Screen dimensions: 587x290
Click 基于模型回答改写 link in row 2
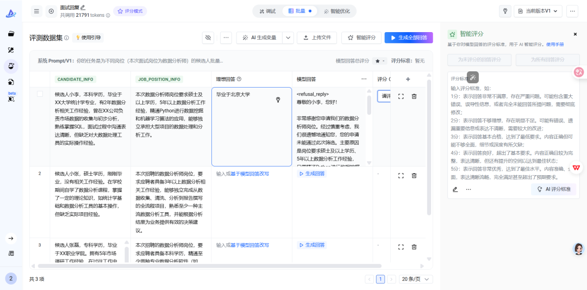(x=249, y=174)
